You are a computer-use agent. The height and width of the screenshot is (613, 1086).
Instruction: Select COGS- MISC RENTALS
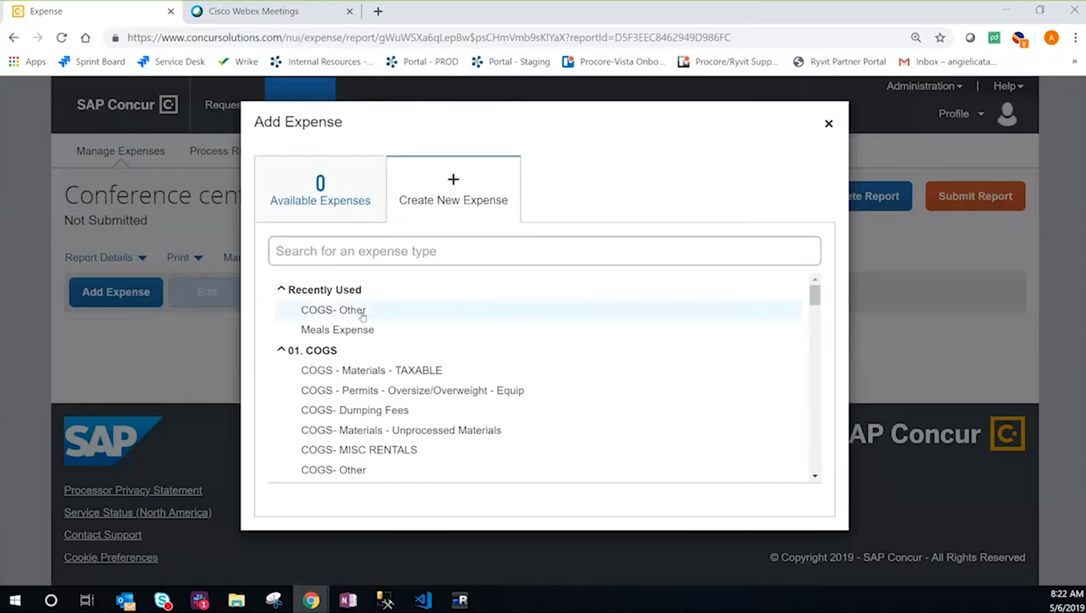click(x=359, y=449)
